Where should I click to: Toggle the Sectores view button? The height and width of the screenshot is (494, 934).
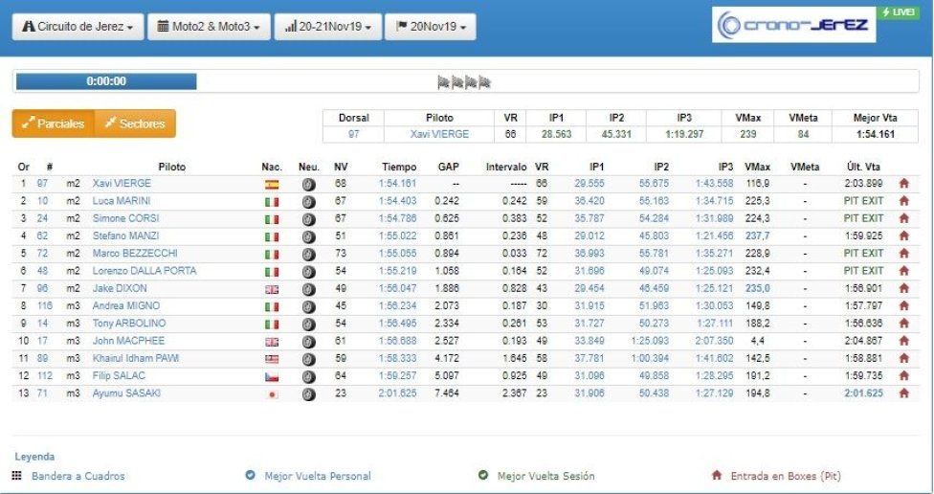coord(135,123)
